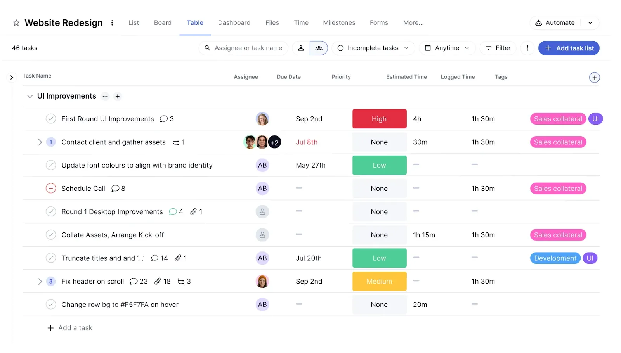
Task: Show only my tasks person icon
Action: pyautogui.click(x=301, y=48)
